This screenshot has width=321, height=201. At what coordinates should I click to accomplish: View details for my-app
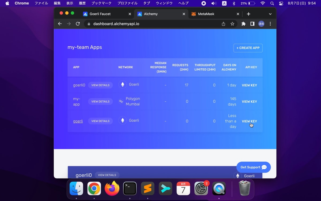point(100,102)
